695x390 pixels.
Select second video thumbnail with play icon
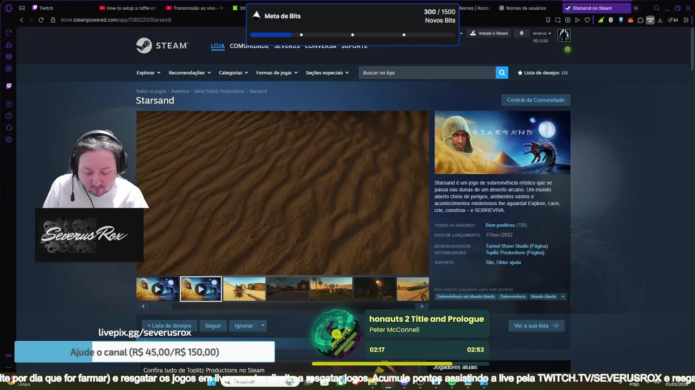(201, 289)
